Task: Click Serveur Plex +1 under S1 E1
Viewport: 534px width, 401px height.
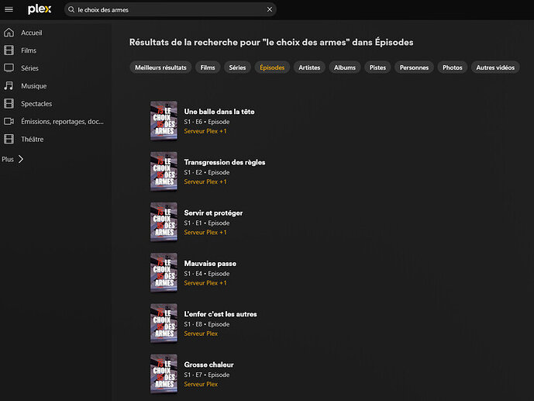Action: click(x=205, y=233)
